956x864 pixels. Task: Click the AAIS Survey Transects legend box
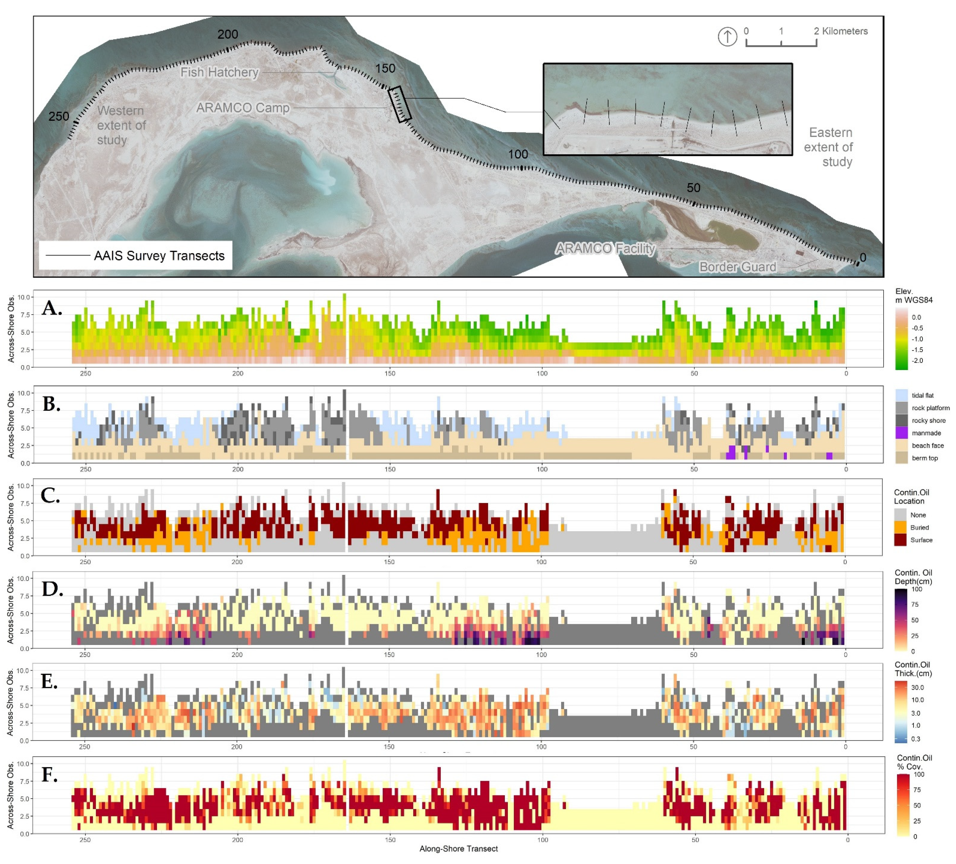[x=136, y=256]
